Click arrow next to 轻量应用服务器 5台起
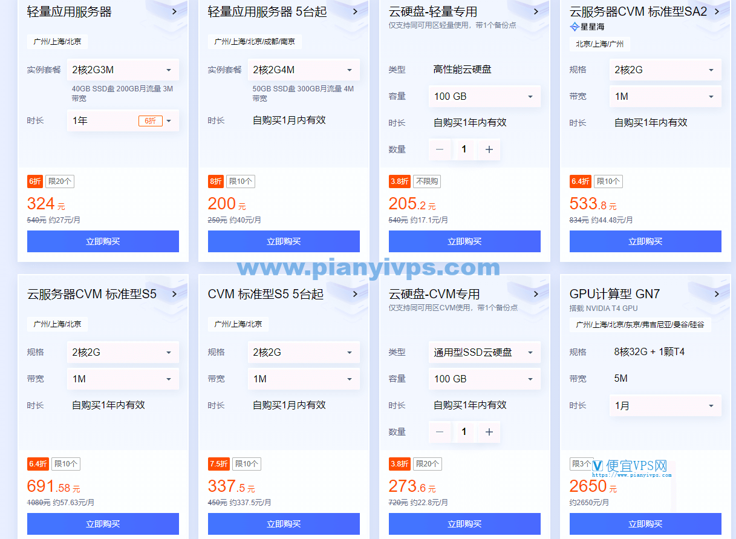This screenshot has width=736, height=539. (x=355, y=11)
